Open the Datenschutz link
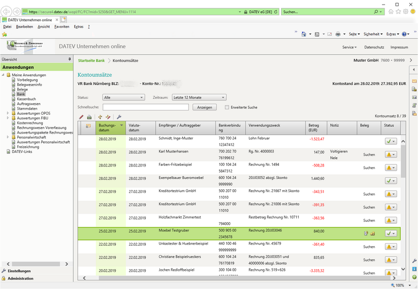Image resolution: width=418 pixels, height=289 pixels. (374, 47)
